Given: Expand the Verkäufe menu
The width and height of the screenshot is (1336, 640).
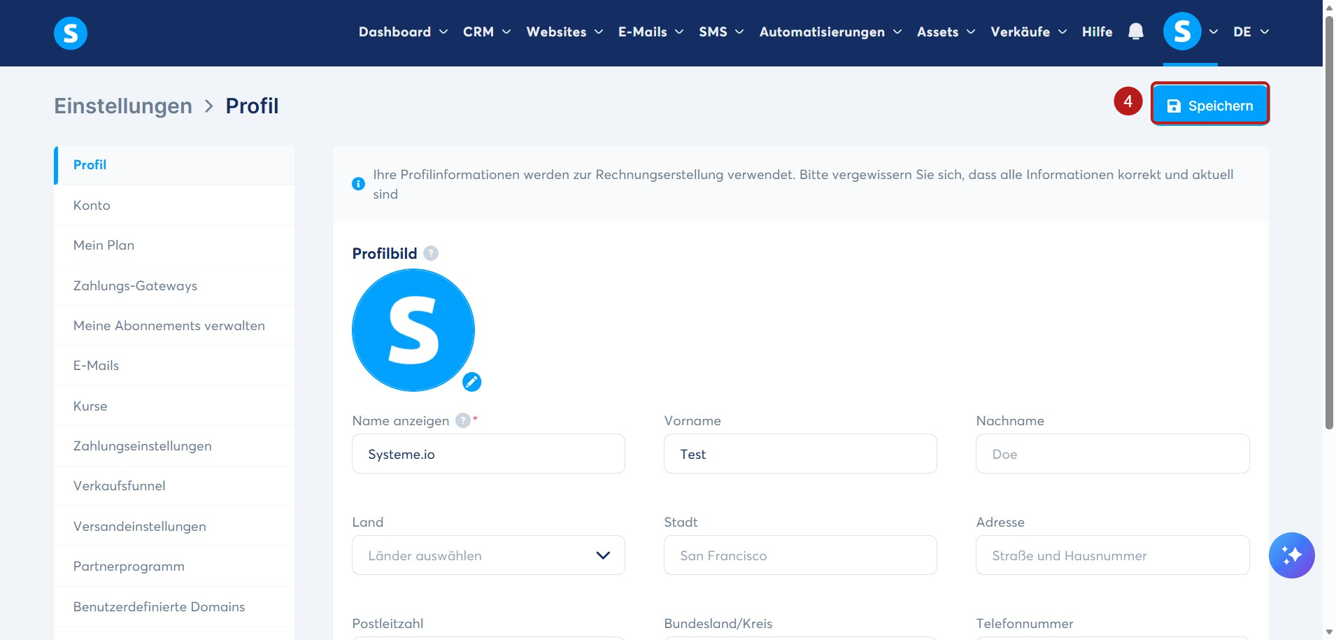Looking at the screenshot, I should click(x=1028, y=31).
